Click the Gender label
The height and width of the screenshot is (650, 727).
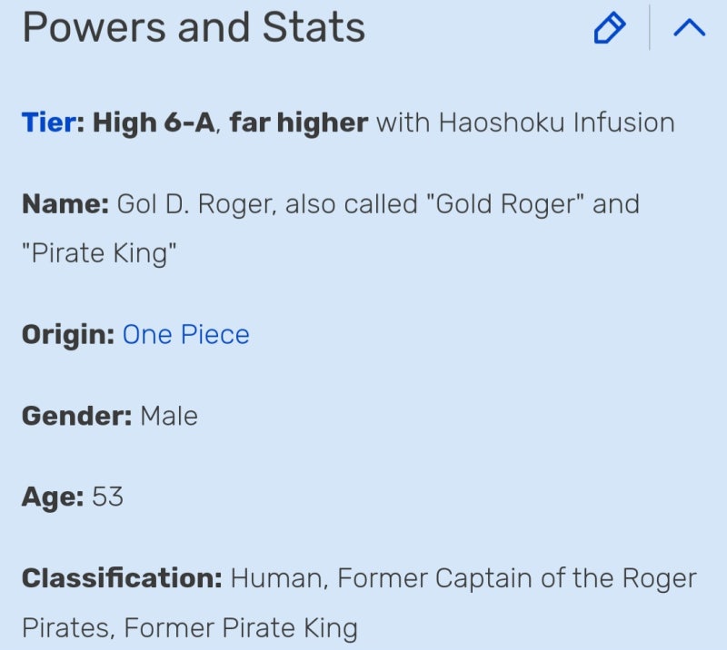(x=76, y=416)
